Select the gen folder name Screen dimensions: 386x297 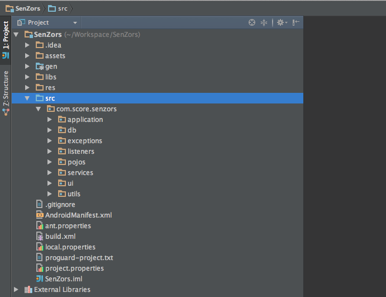point(51,67)
